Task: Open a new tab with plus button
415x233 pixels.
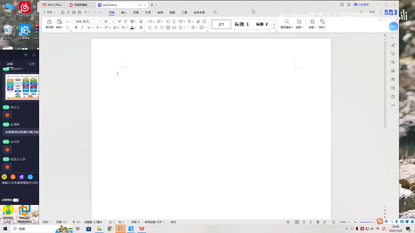Action: click(152, 5)
